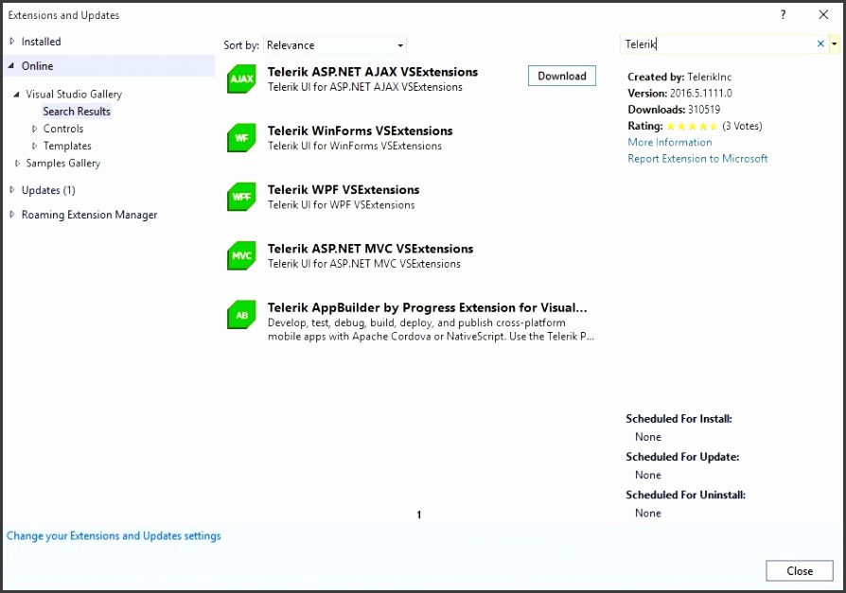
Task: Open the search provider dropdown arrow
Action: point(833,44)
